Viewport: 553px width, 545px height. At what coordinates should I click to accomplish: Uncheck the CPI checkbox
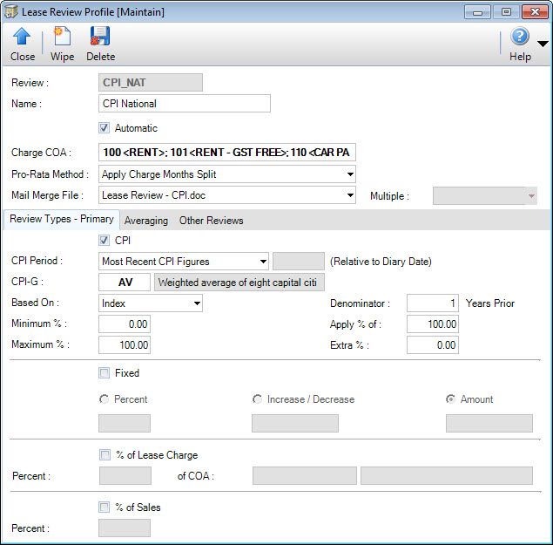coord(105,240)
